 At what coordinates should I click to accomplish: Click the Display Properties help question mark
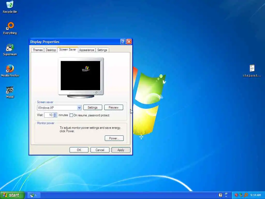point(123,41)
